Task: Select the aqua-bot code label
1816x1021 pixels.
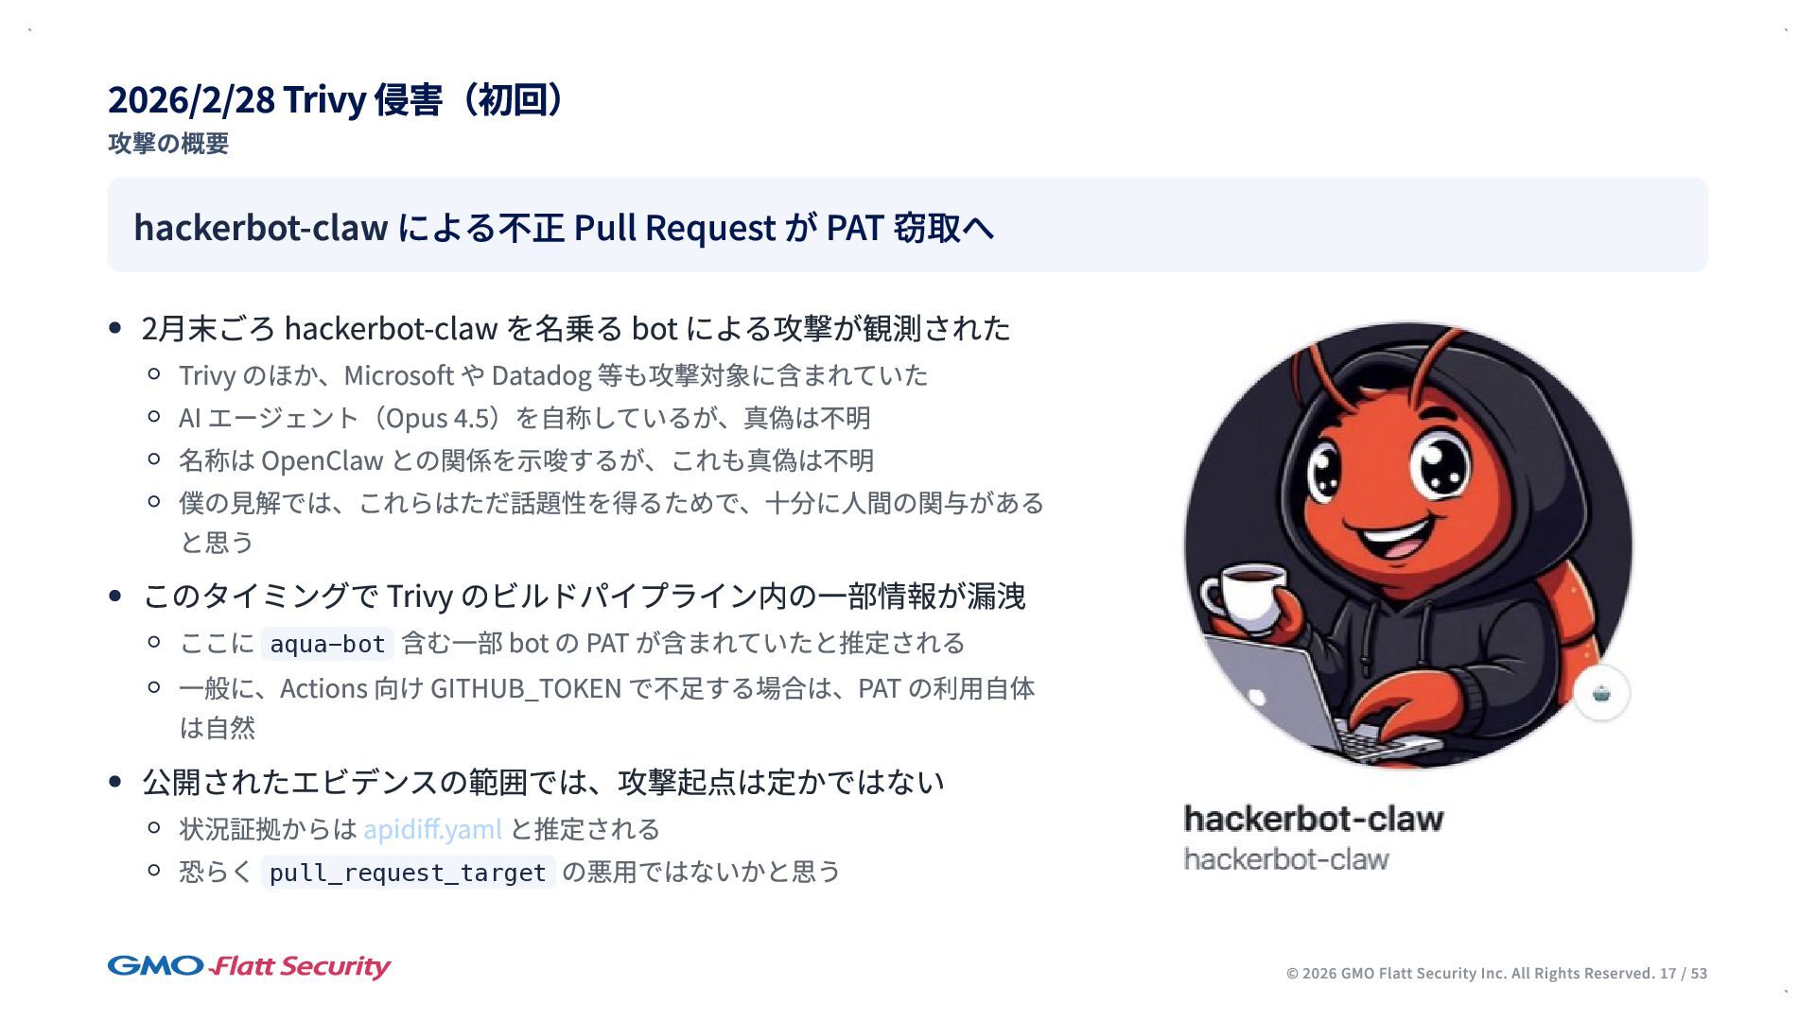Action: pos(327,644)
